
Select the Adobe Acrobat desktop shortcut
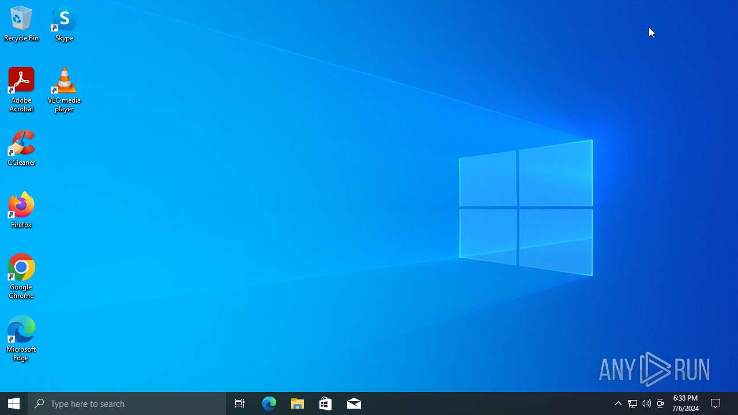click(x=21, y=90)
